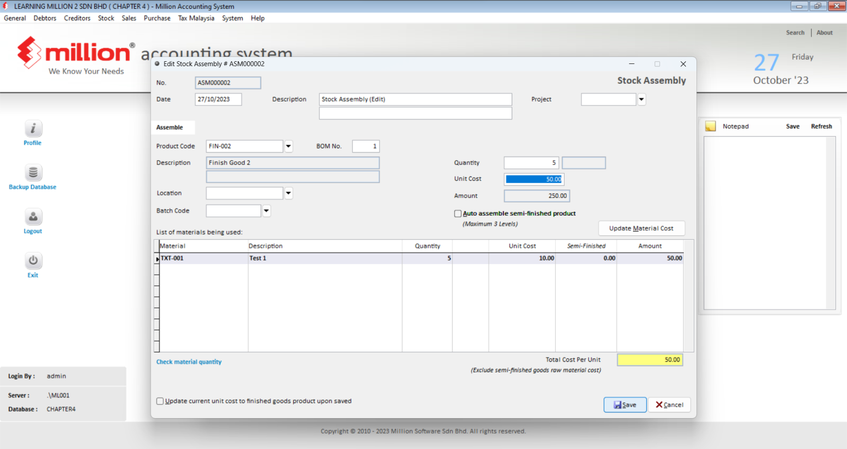Open the Tax Malaysia menu

click(x=196, y=18)
